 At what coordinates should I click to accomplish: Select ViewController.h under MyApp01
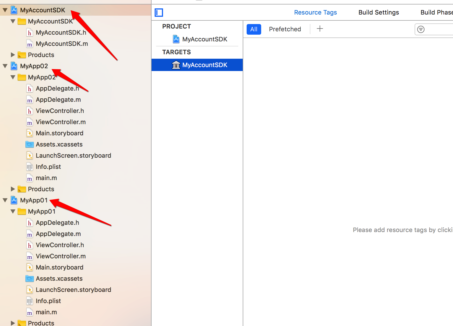point(60,245)
